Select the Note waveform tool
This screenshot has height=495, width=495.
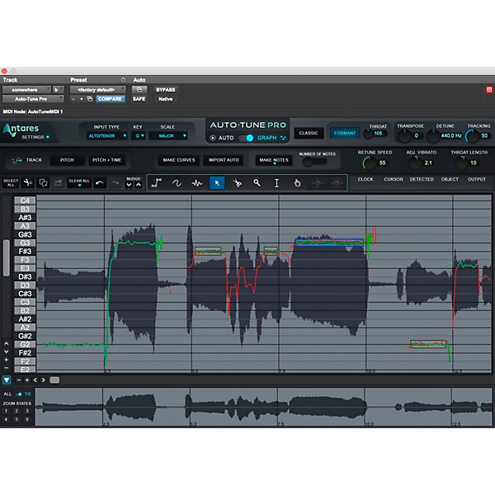point(196,183)
